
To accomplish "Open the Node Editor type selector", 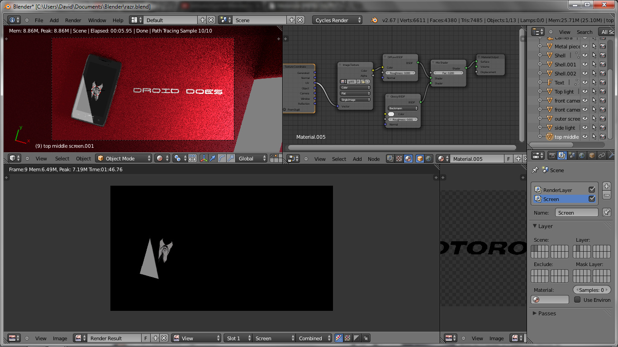I will (x=293, y=159).
